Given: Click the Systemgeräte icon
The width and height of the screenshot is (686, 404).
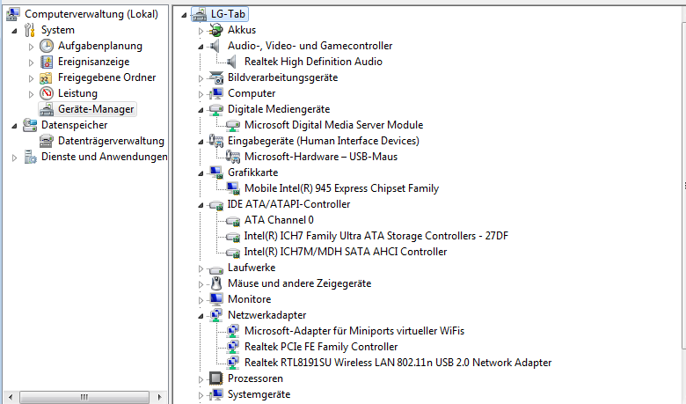Looking at the screenshot, I should [216, 394].
